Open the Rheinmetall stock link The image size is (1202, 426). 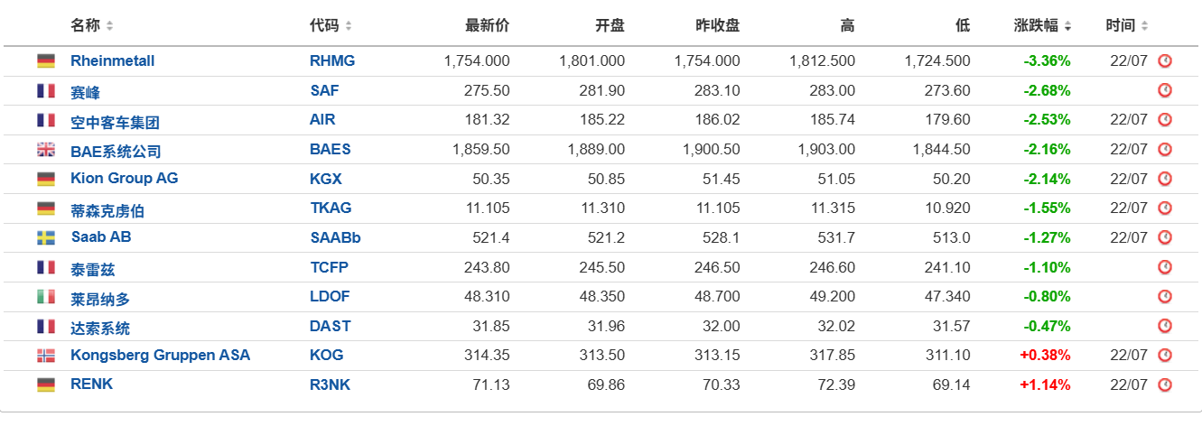113,60
